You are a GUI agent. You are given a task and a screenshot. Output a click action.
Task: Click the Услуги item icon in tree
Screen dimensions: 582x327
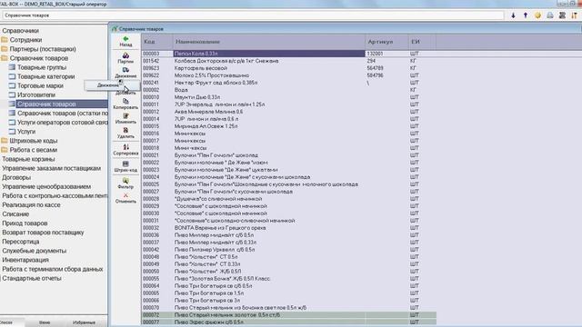(x=12, y=131)
